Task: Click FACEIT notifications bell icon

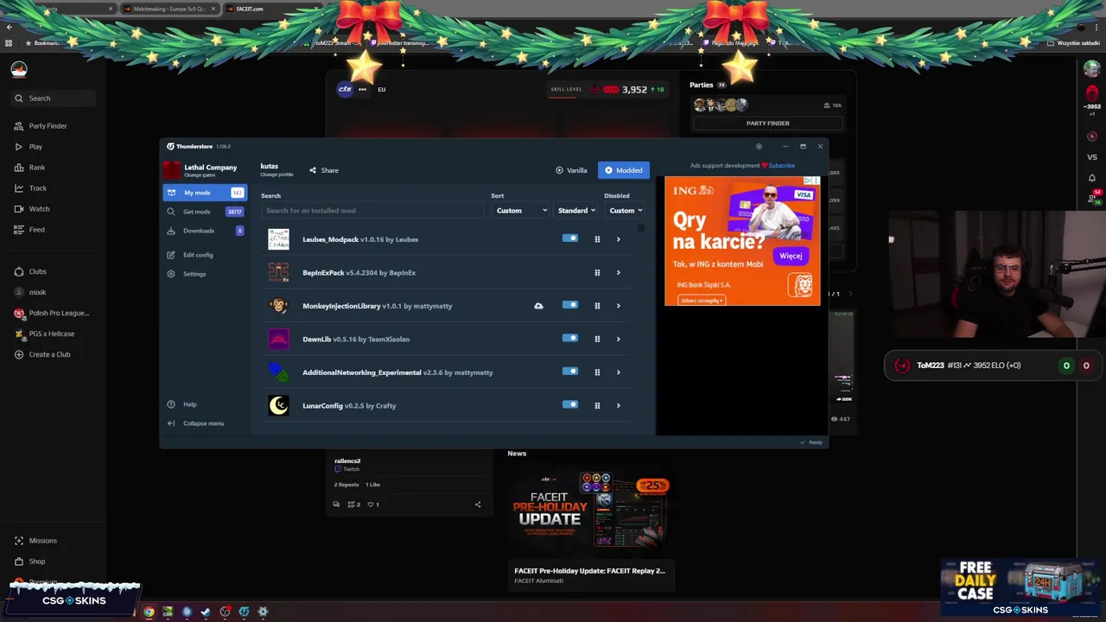Action: click(1092, 178)
